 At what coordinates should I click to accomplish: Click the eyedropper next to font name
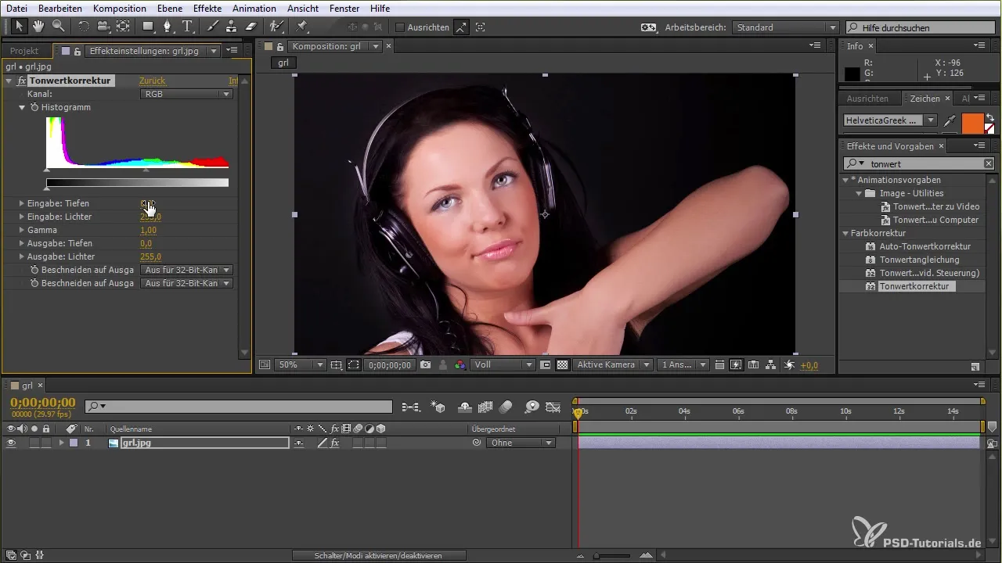(950, 120)
